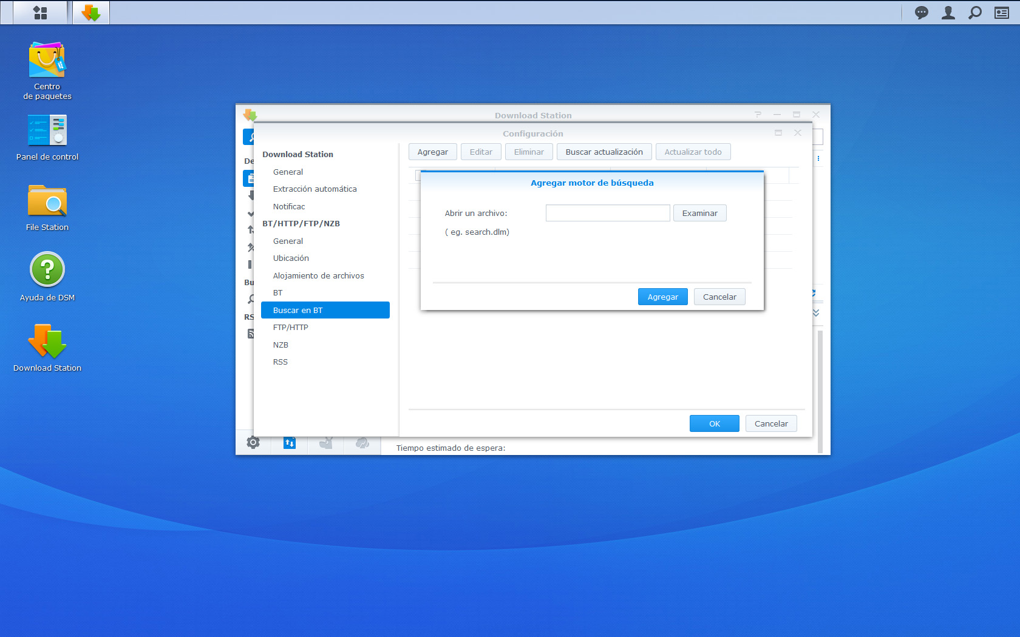Click Actualizar todo button
This screenshot has height=637, width=1020.
tap(693, 152)
